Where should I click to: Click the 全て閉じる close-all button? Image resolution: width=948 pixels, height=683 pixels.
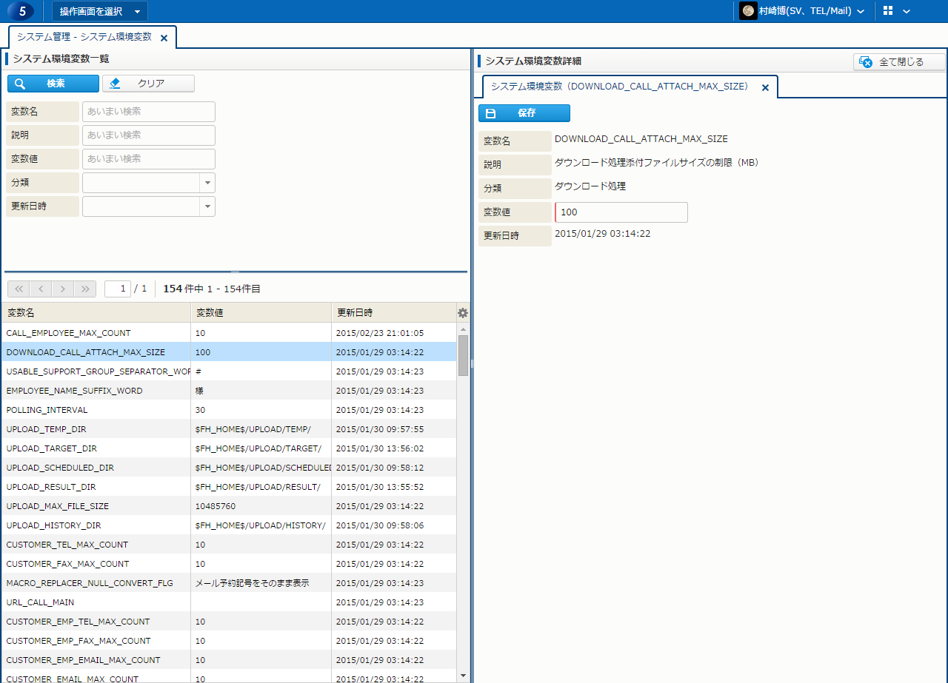click(x=899, y=62)
